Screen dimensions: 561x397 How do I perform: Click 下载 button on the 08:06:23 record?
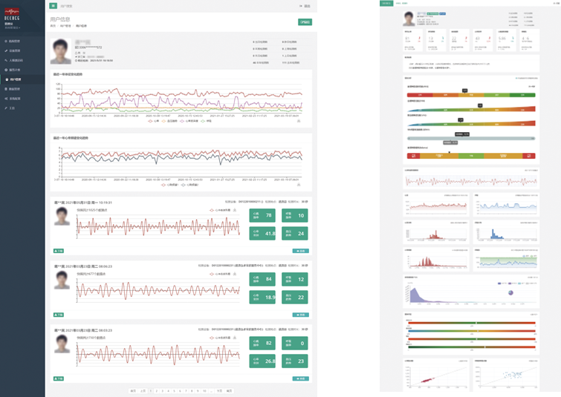coord(59,315)
